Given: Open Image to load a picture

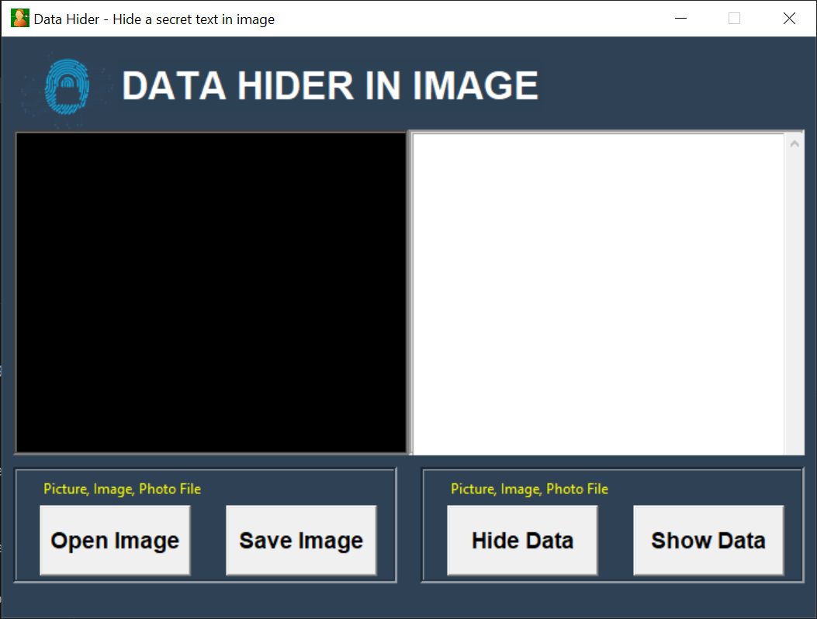Looking at the screenshot, I should [x=114, y=540].
